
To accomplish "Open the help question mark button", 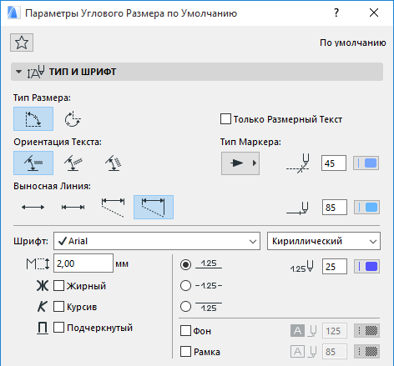I will click(336, 13).
